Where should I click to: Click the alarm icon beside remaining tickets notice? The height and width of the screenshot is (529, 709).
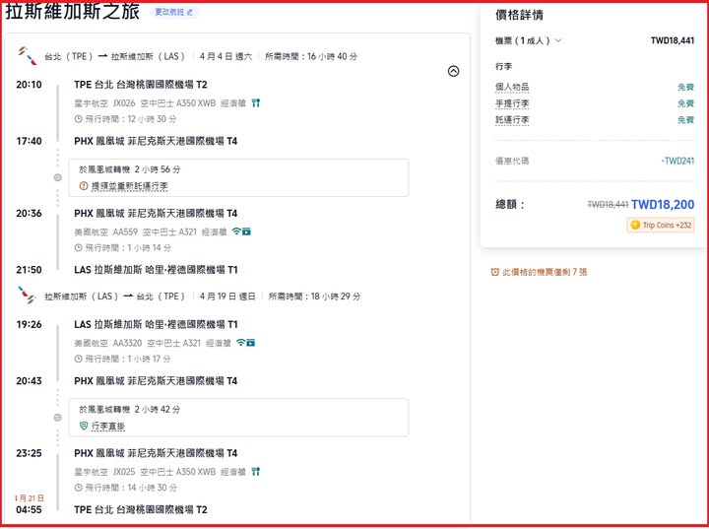pyautogui.click(x=494, y=272)
